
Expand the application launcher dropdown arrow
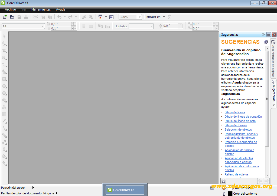point(106,17)
